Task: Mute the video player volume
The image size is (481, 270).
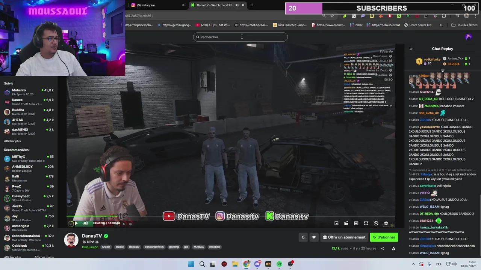Action: coord(86,223)
